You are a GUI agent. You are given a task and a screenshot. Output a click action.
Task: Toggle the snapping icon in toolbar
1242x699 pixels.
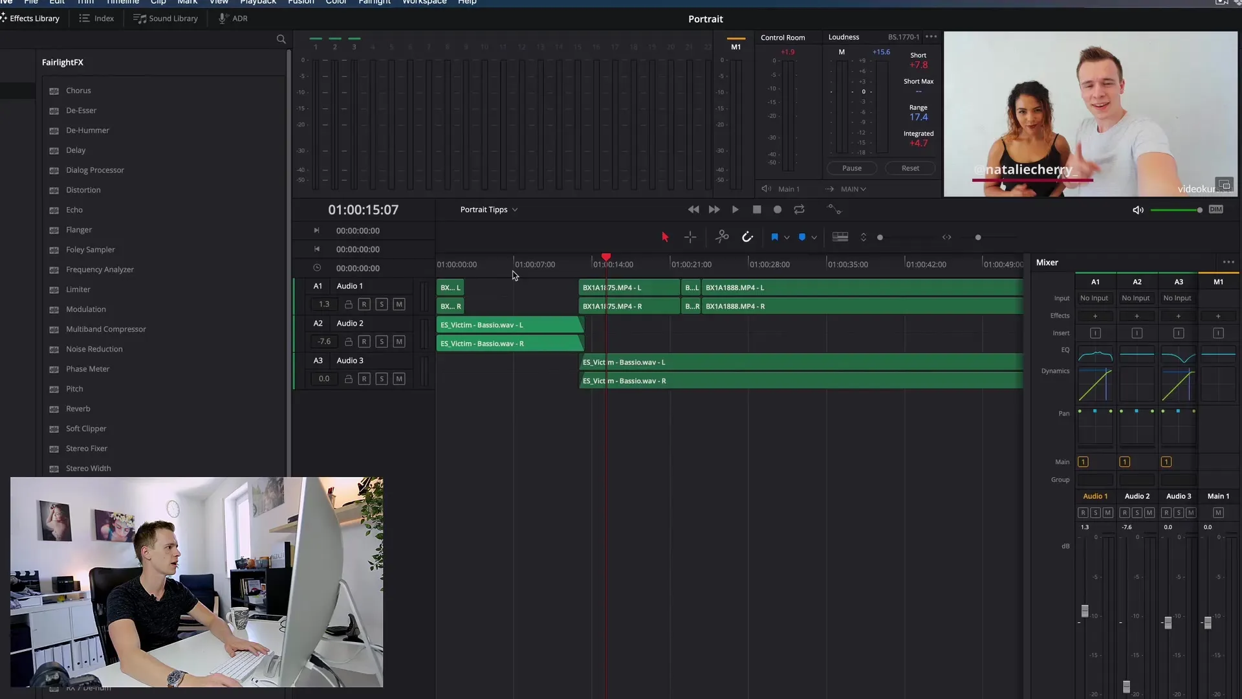point(747,237)
